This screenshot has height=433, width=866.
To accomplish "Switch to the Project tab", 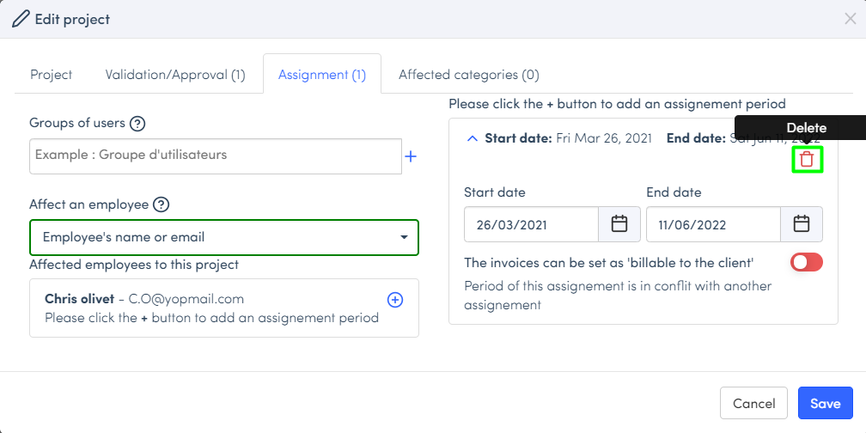I will tap(52, 75).
